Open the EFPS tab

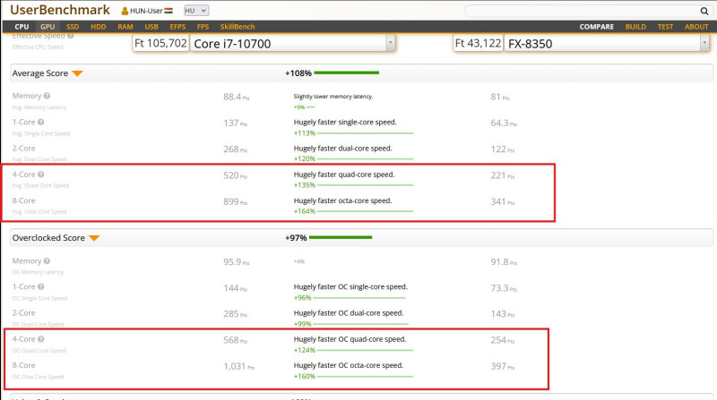click(177, 27)
